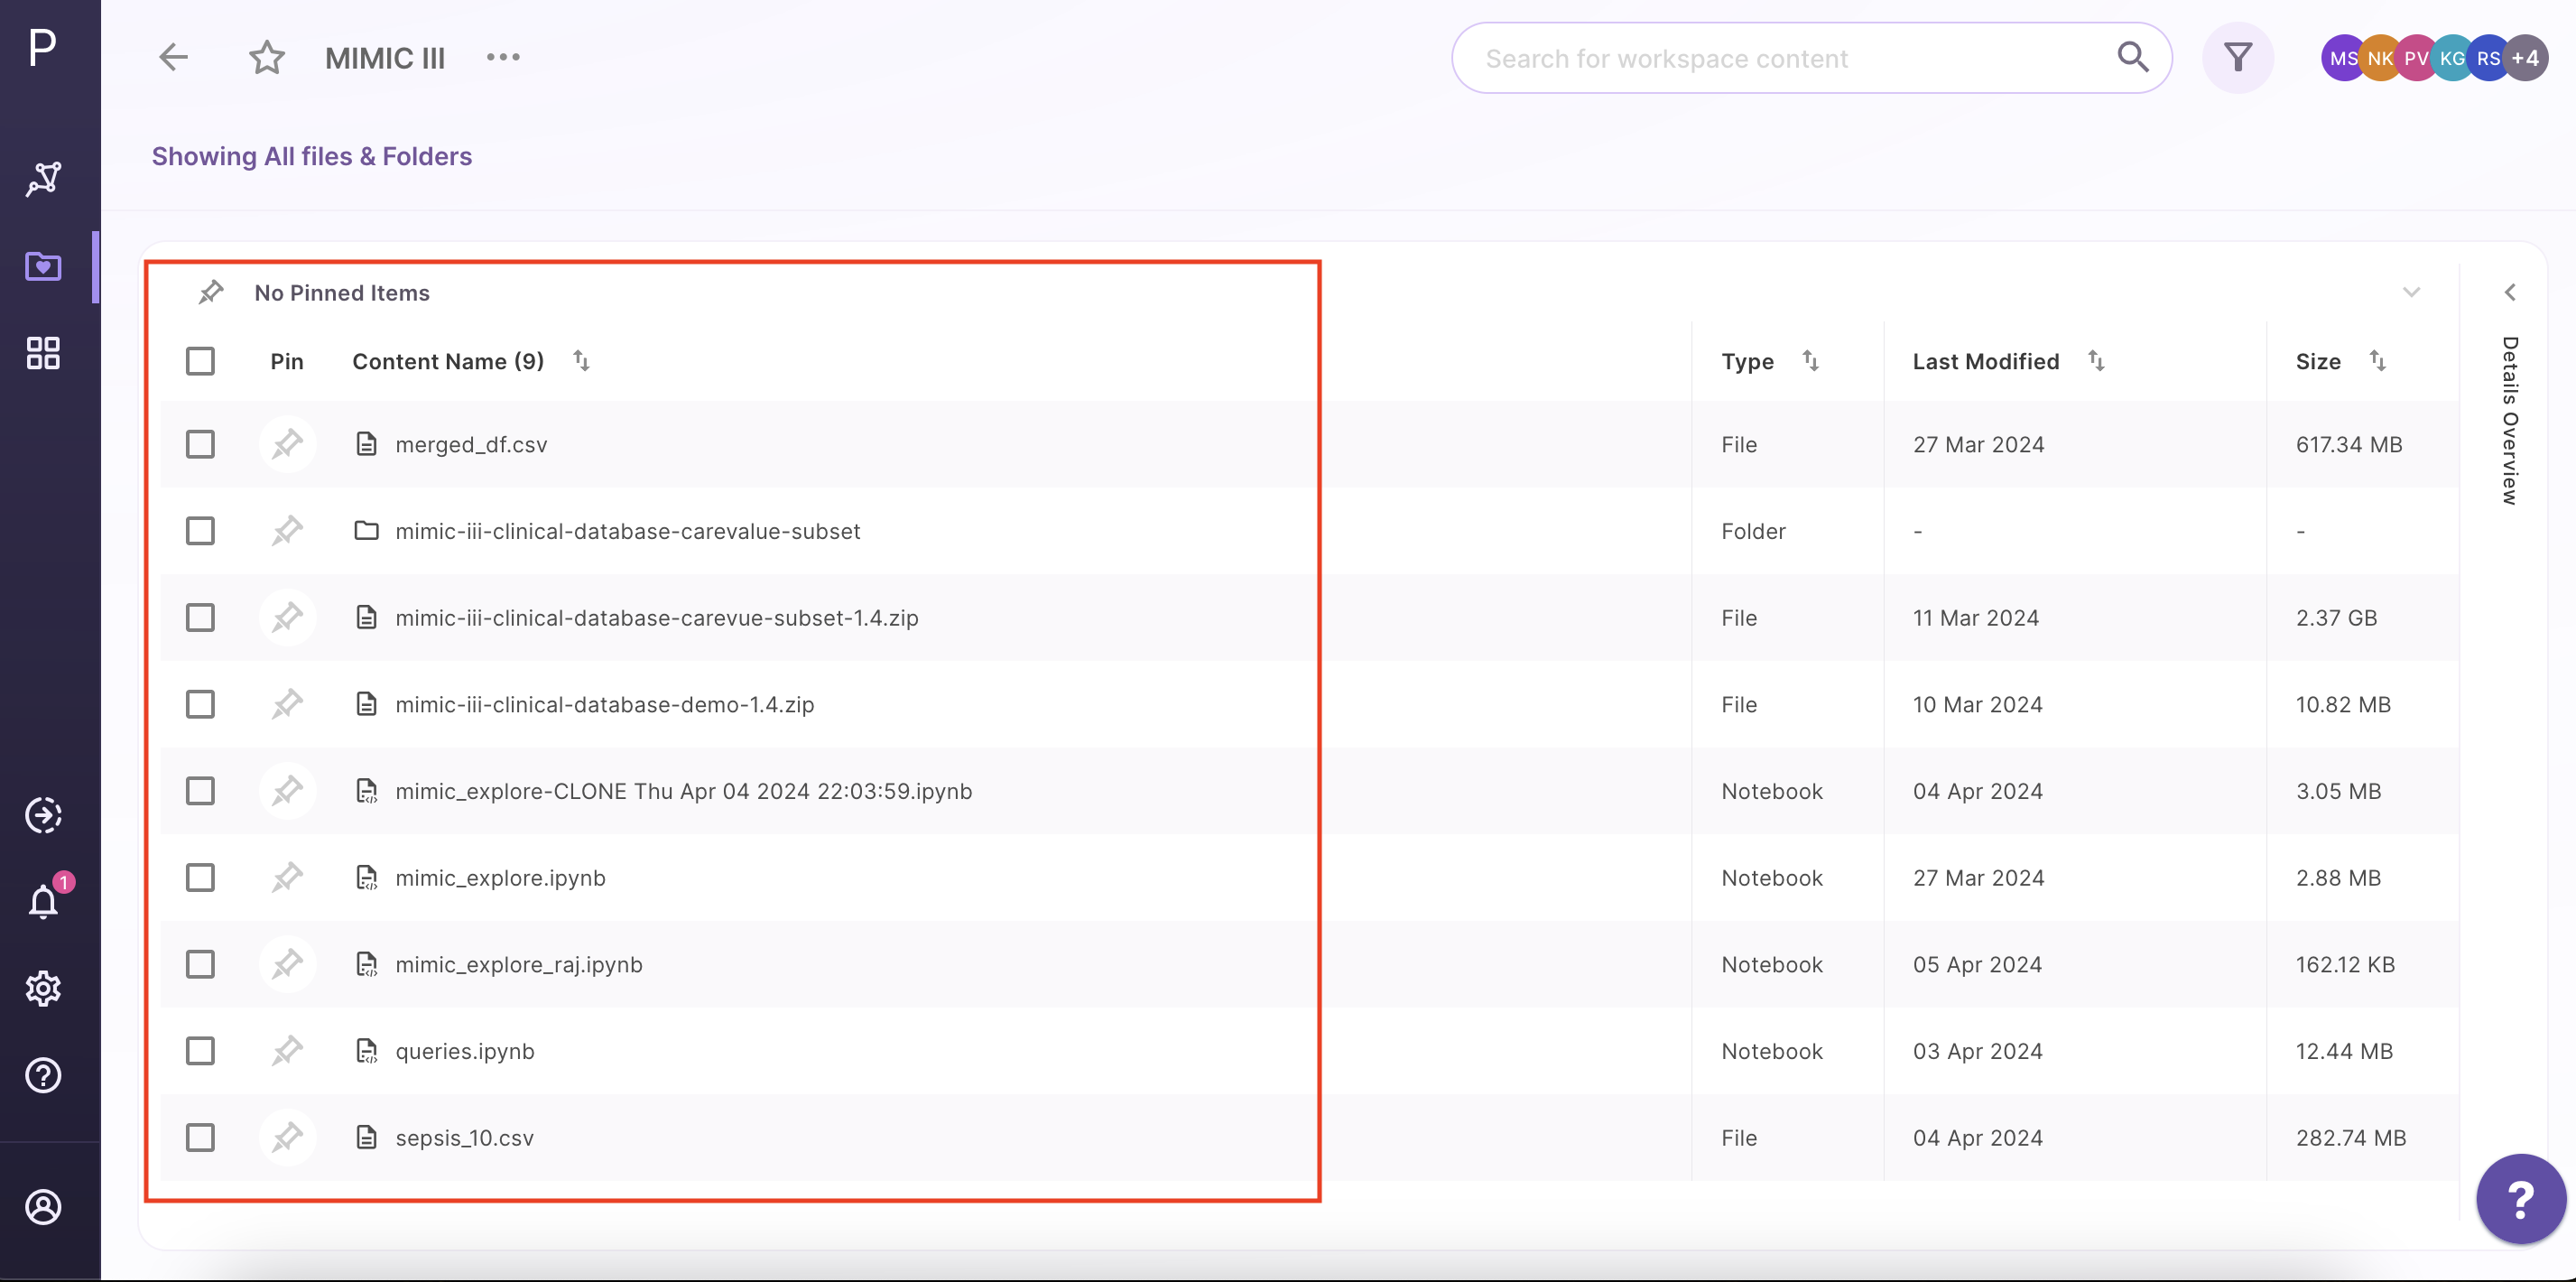Open user profile icon at sidebar bottom
The image size is (2576, 1282).
pyautogui.click(x=44, y=1207)
